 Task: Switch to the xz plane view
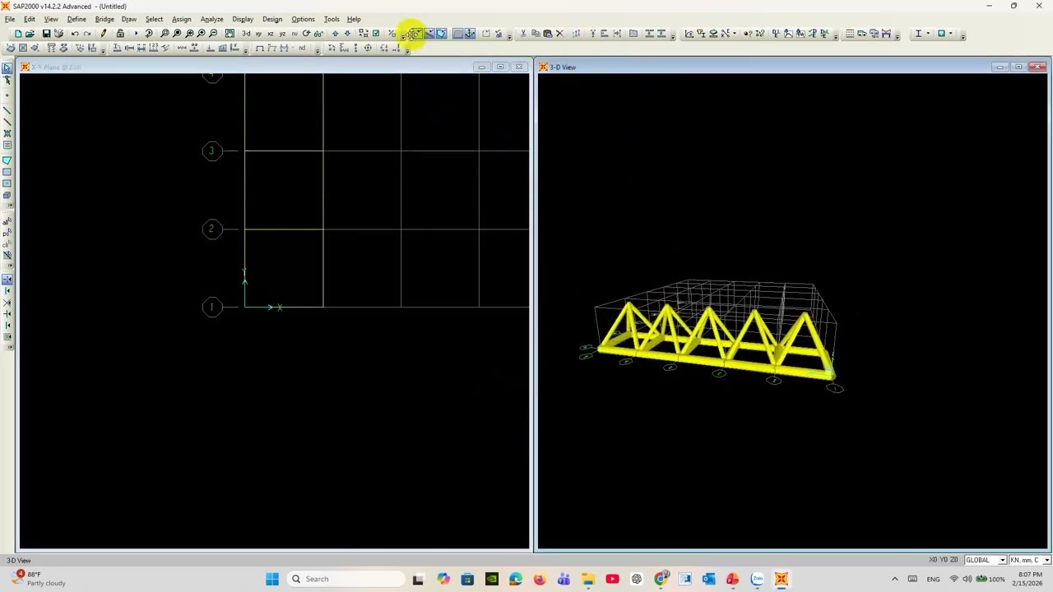[270, 34]
